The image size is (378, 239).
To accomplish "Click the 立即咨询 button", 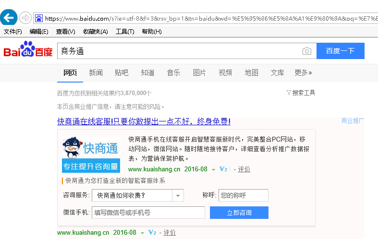I will 239,213.
